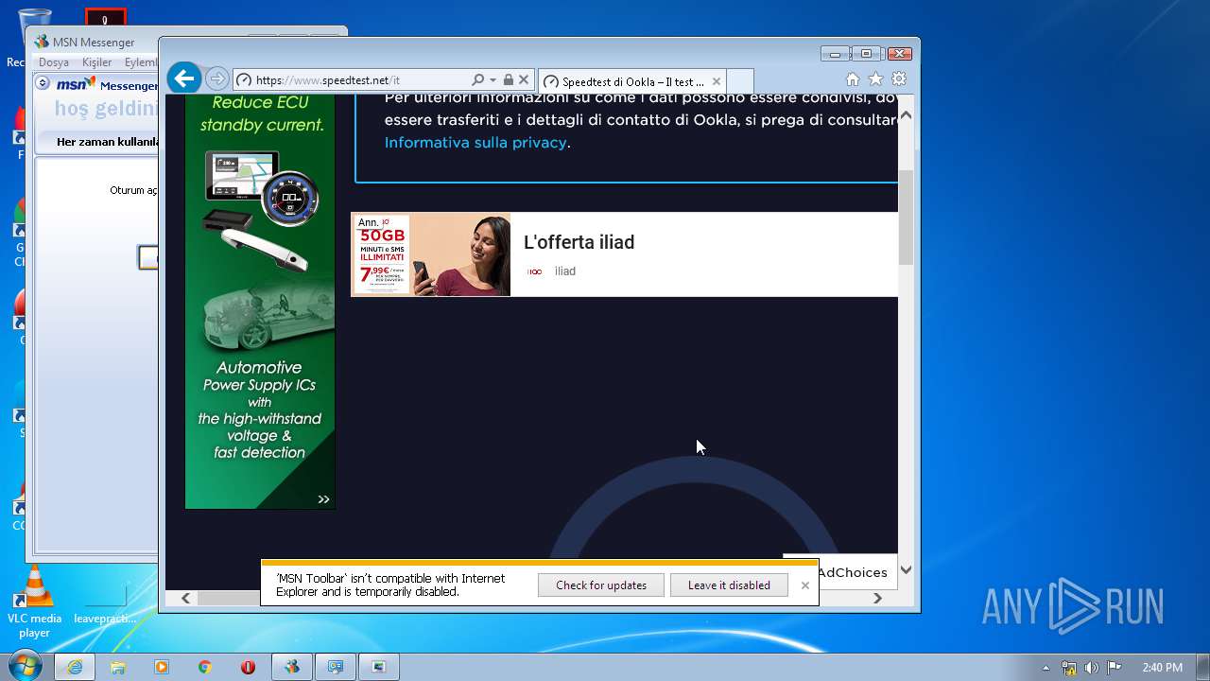The height and width of the screenshot is (681, 1210).
Task: Dismiss the MSN Toolbar notification bar
Action: (805, 585)
